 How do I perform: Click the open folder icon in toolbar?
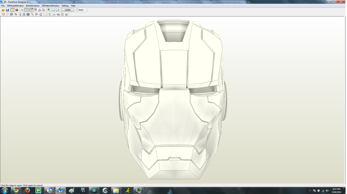[x=3, y=10]
